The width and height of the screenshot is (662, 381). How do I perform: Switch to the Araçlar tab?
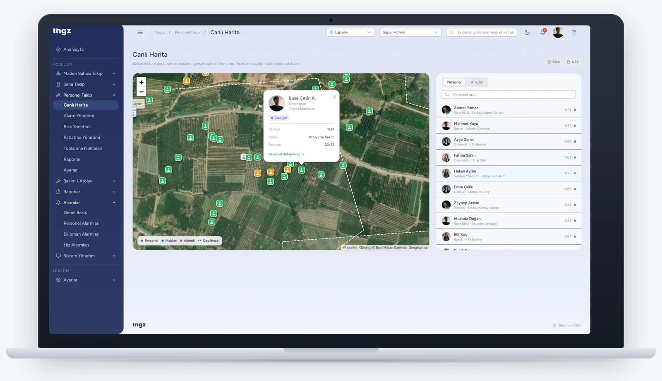477,82
